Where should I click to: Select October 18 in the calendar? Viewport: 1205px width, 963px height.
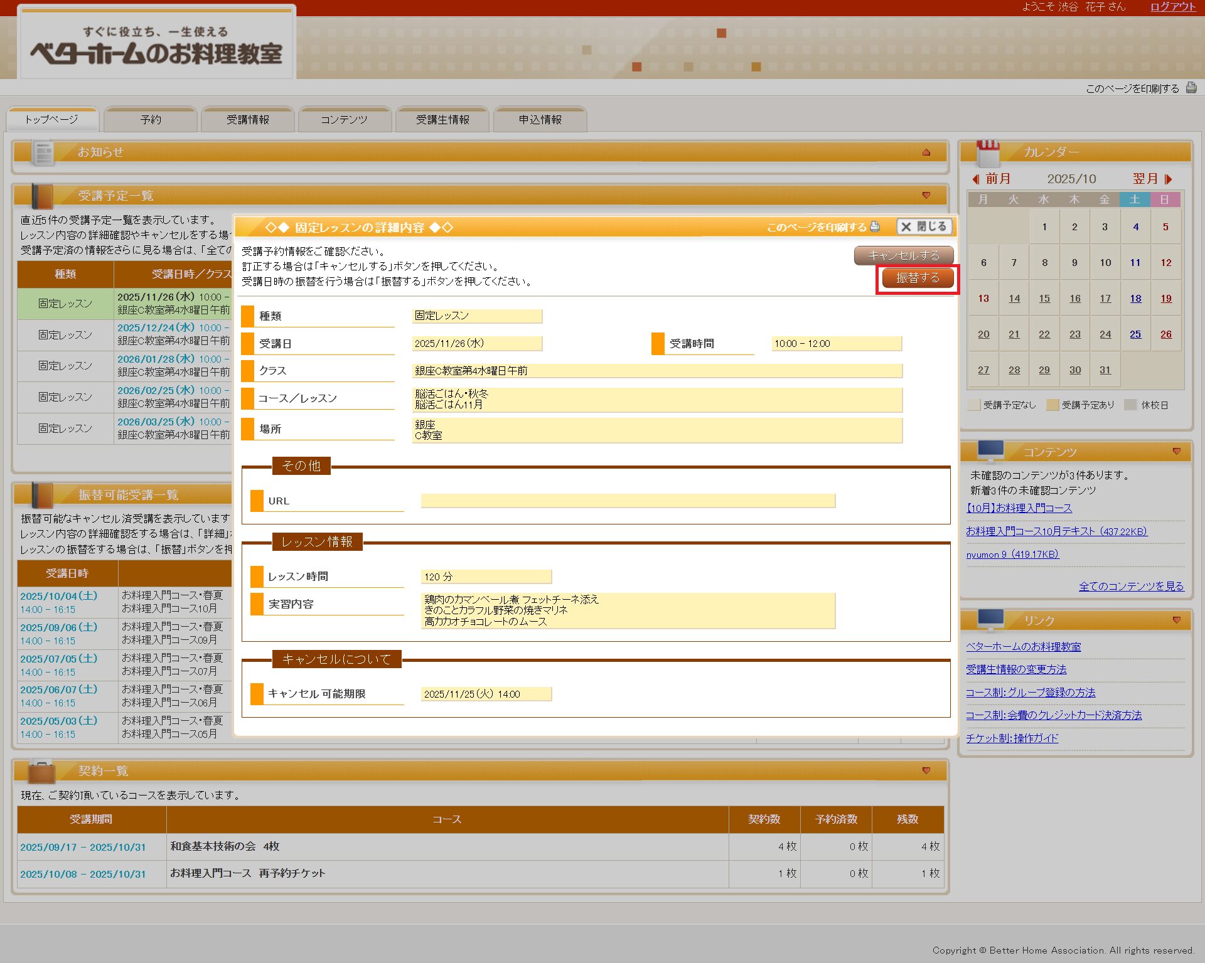click(1135, 299)
